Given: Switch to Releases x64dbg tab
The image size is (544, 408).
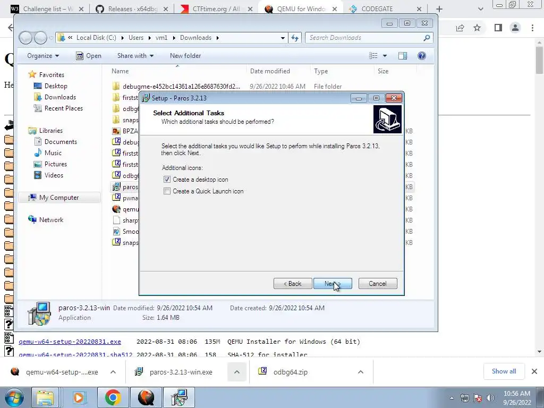Looking at the screenshot, I should click(x=132, y=8).
